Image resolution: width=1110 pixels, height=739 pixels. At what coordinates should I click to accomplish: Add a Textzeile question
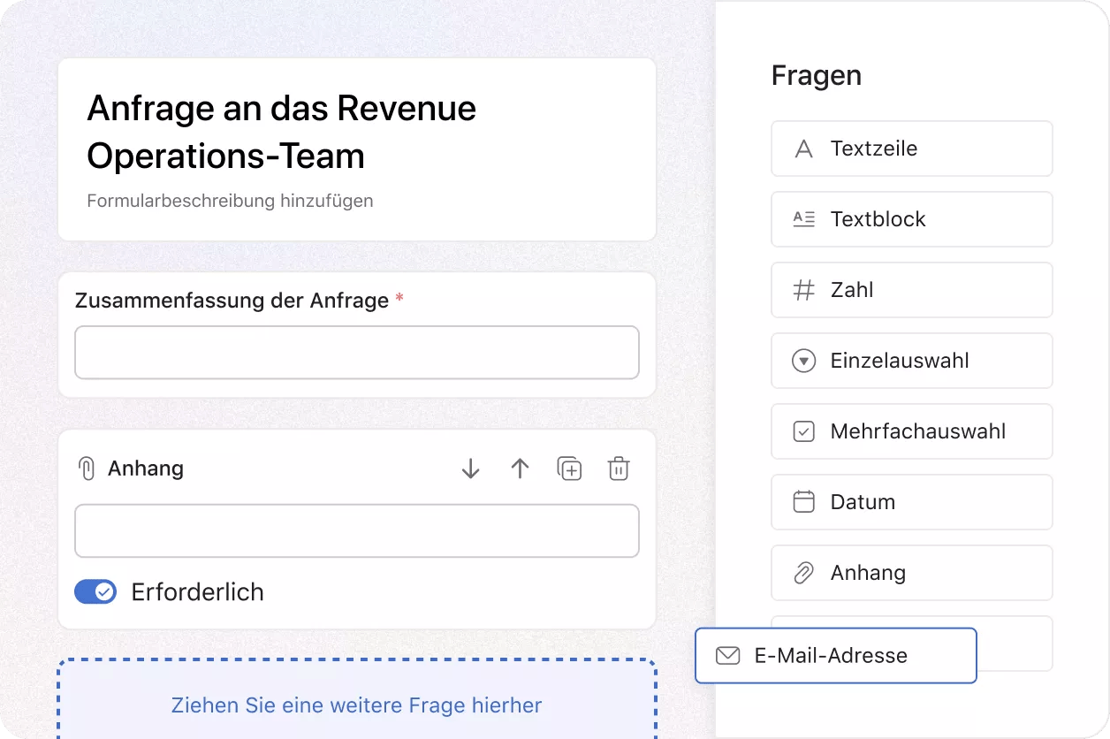tap(911, 149)
